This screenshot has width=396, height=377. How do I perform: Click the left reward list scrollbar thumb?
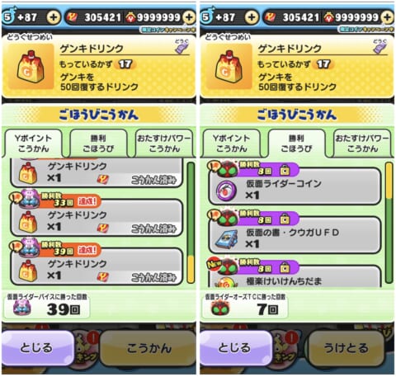click(191, 270)
